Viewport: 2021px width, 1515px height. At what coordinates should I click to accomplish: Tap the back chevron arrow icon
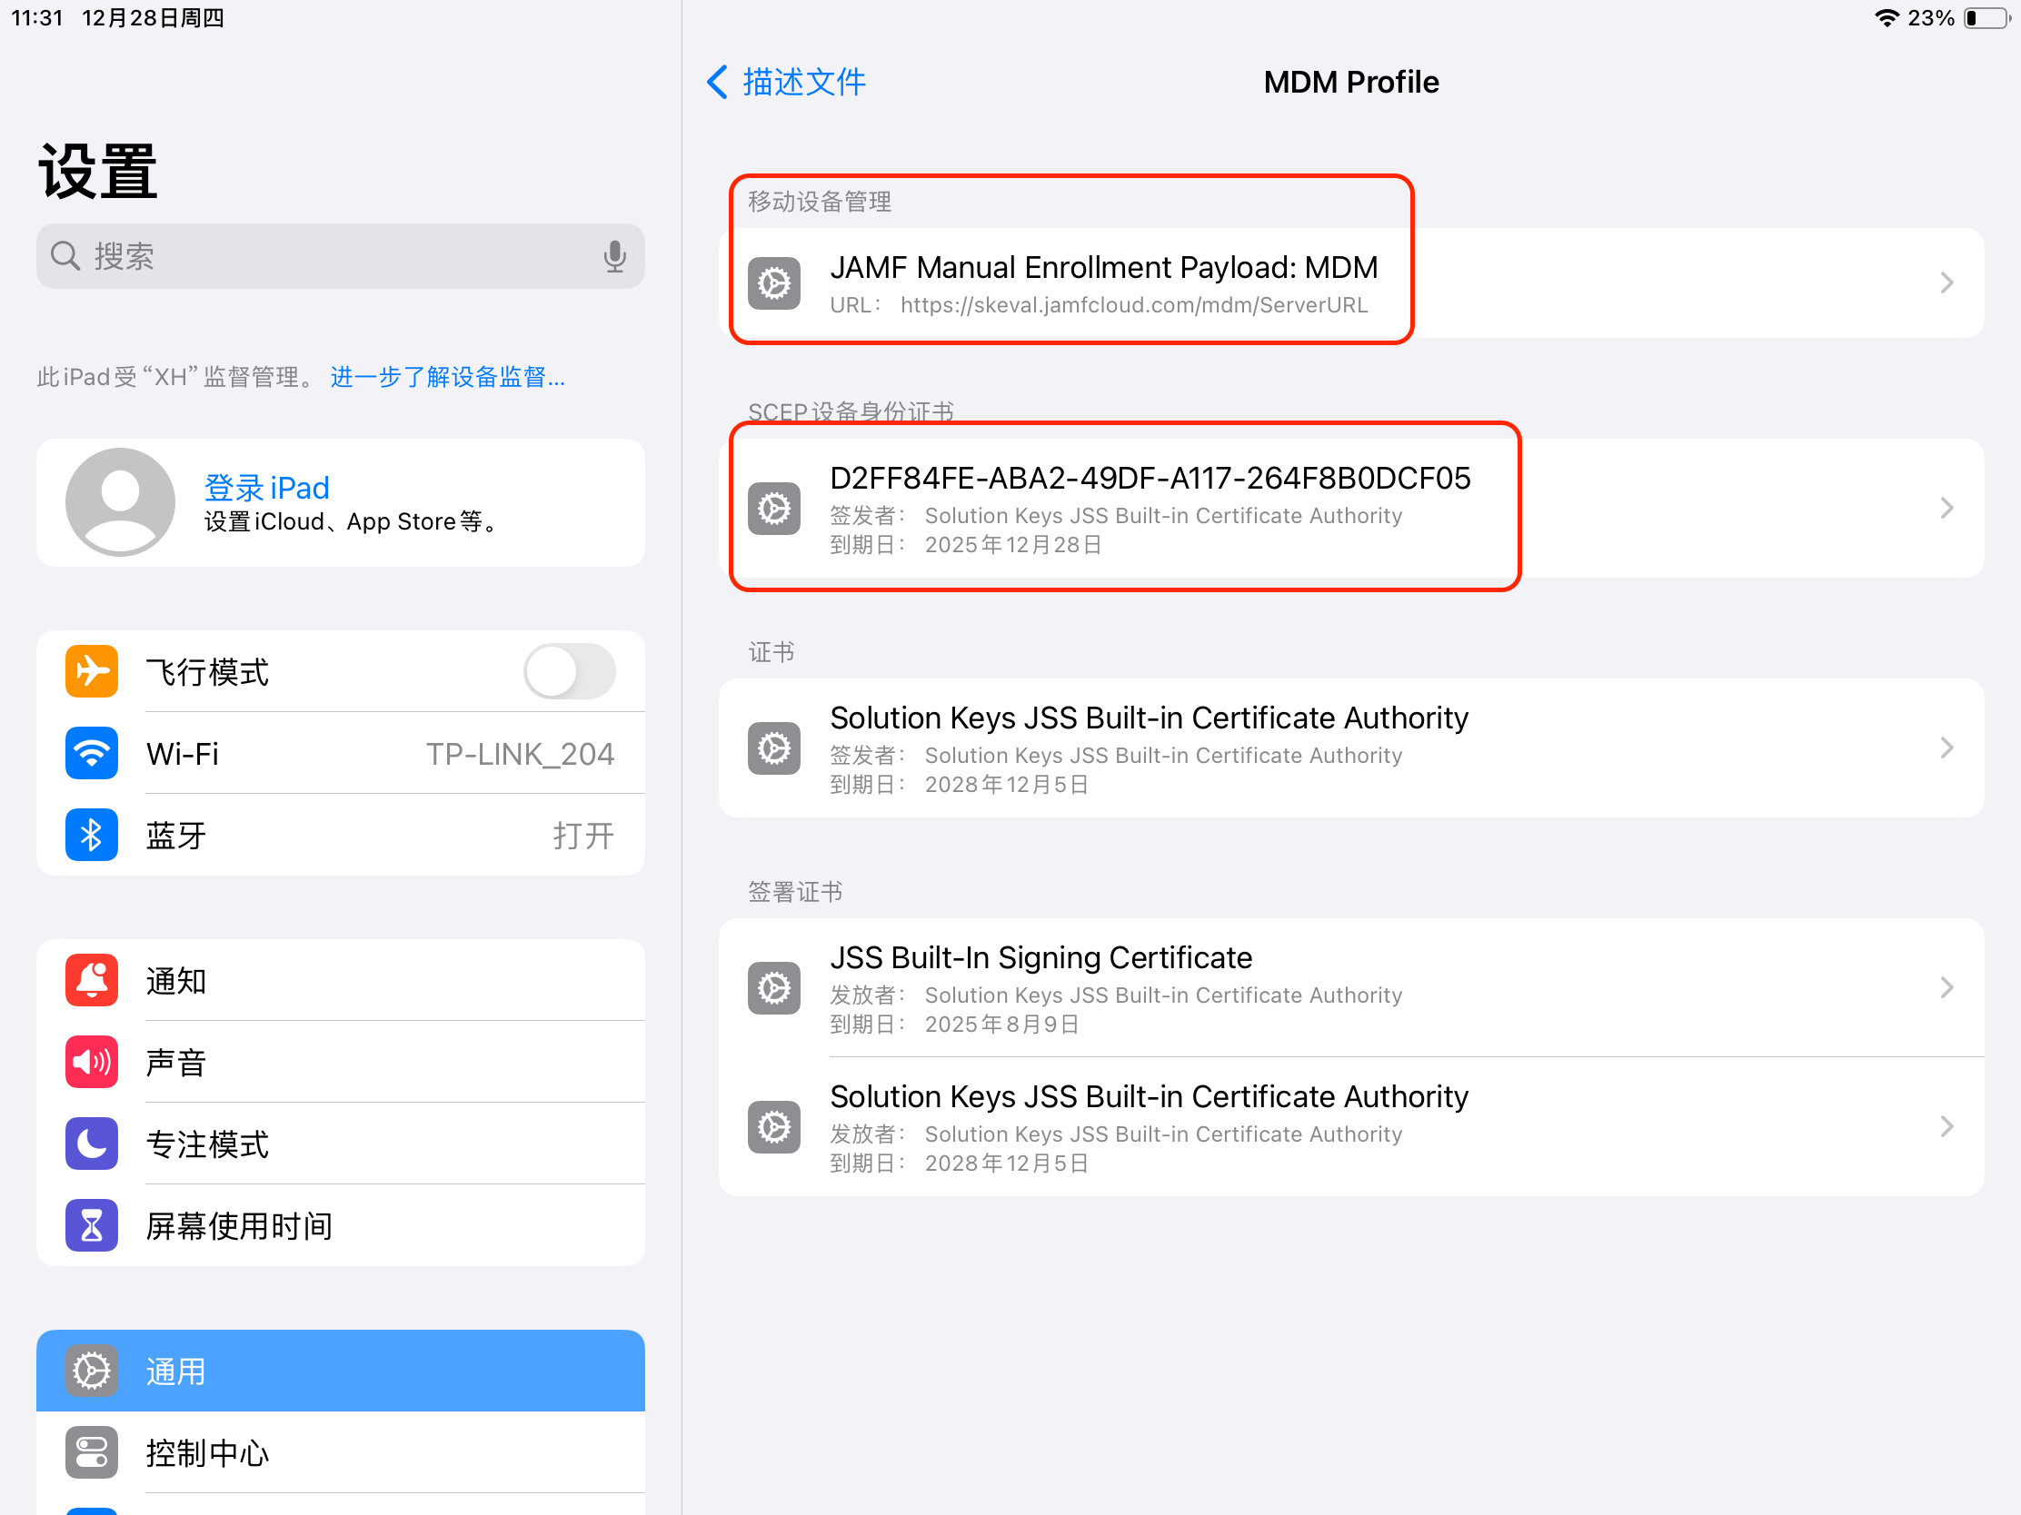717,82
